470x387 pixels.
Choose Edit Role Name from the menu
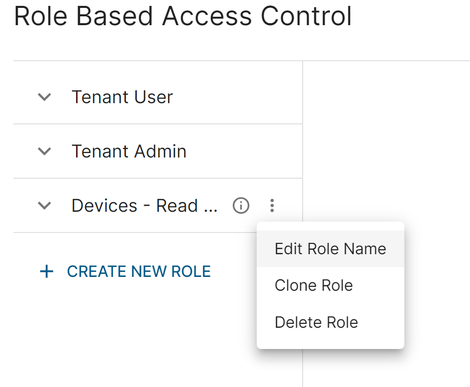pyautogui.click(x=330, y=249)
